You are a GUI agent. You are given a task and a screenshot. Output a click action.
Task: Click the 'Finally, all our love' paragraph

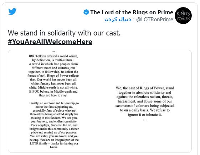[54, 125]
